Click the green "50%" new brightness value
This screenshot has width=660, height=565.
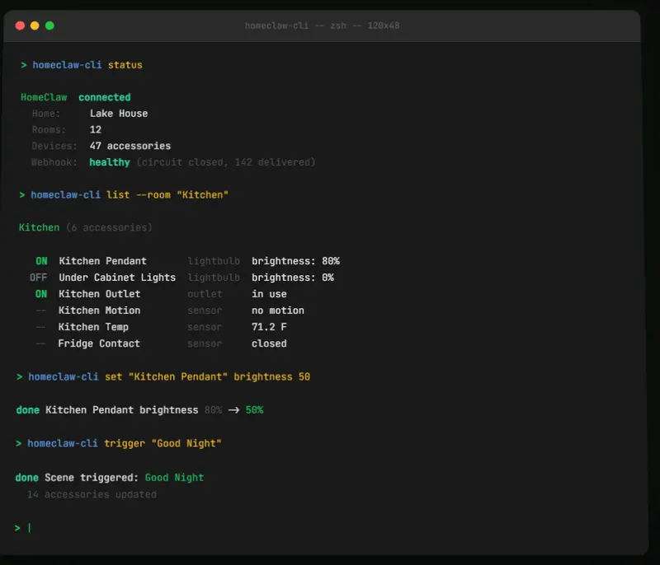click(x=254, y=410)
